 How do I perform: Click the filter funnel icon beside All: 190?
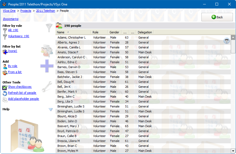coord(5,31)
